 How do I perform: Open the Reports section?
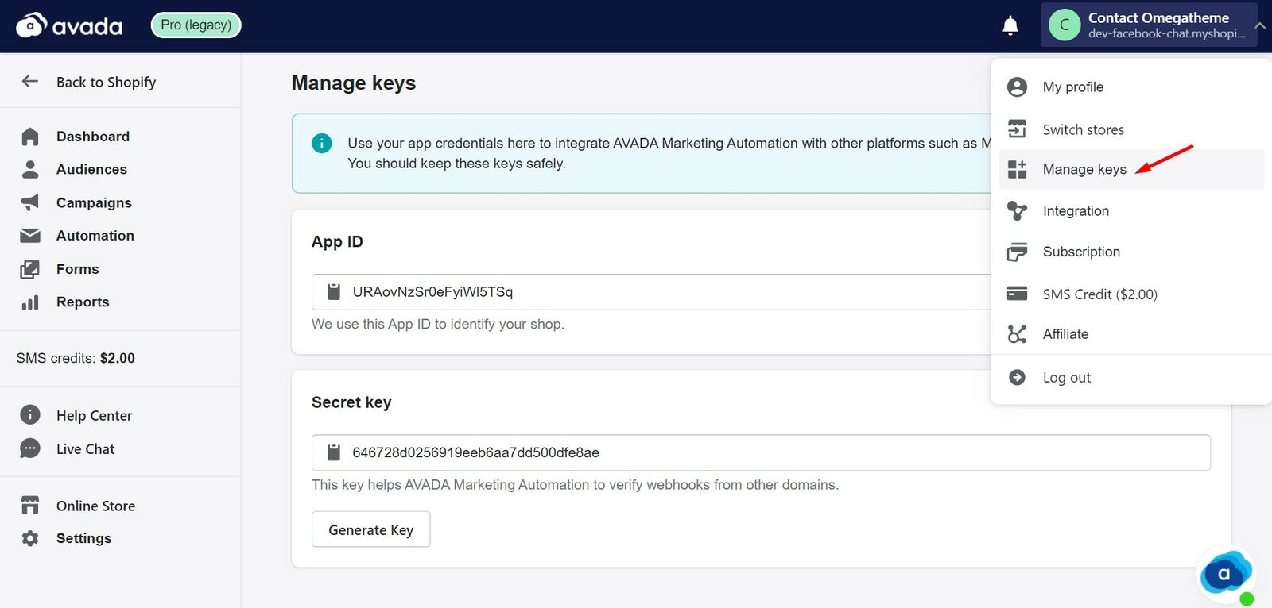click(x=83, y=302)
